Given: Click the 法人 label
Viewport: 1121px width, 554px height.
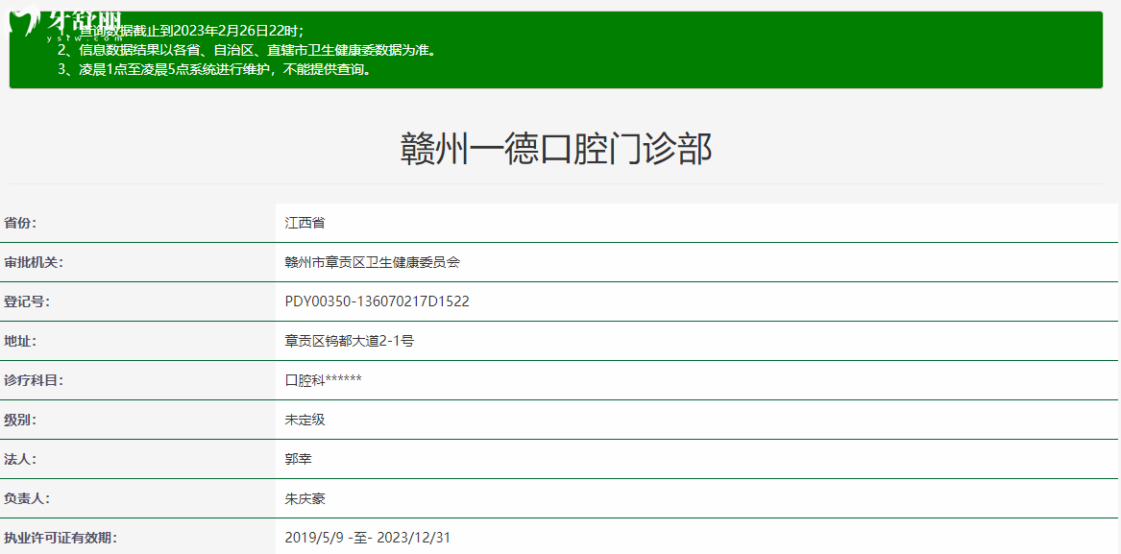Looking at the screenshot, I should 20,459.
